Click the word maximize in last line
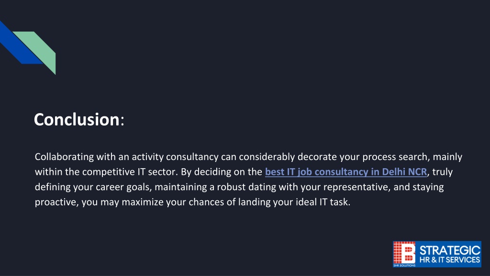 143,202
